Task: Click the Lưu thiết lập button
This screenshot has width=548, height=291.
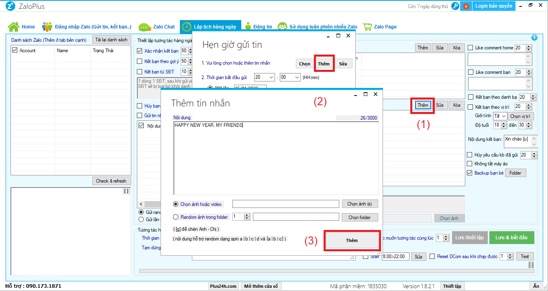Action: click(x=469, y=238)
